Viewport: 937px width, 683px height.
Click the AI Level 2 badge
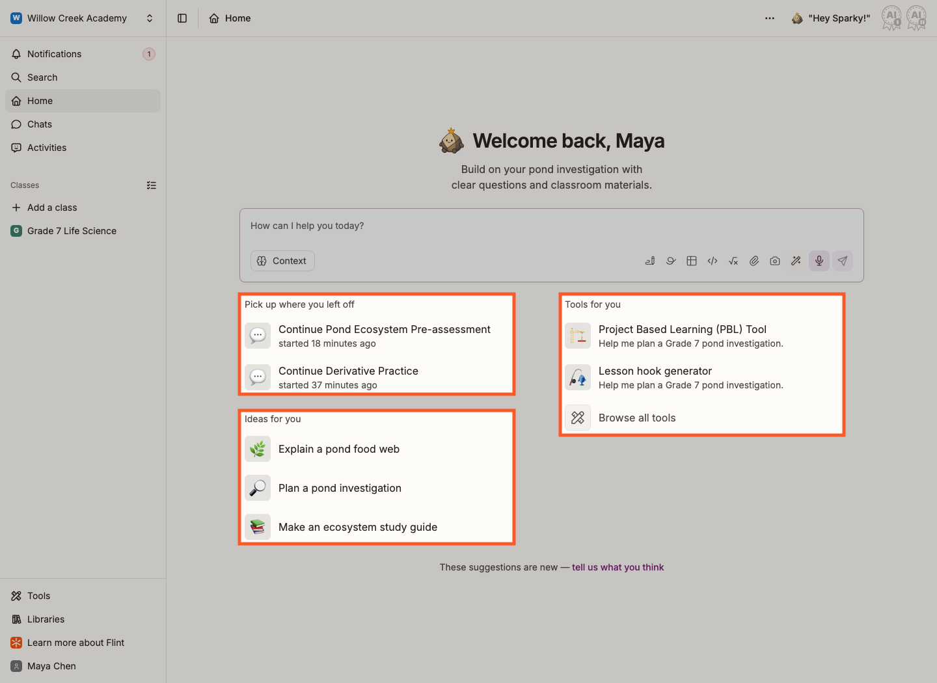(x=916, y=18)
